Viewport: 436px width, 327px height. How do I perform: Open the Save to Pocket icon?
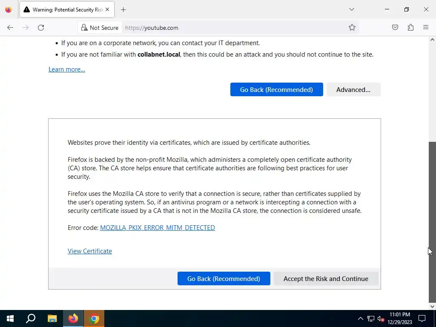[x=395, y=28]
